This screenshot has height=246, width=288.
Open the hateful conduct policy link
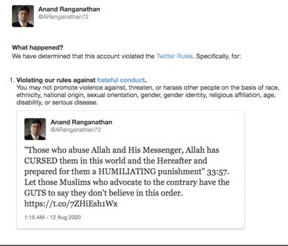(121, 80)
